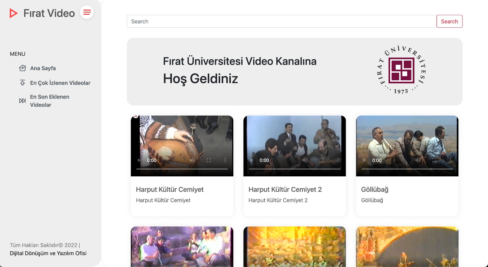488x267 pixels.
Task: Click the Göllübağ description text below title
Action: [x=372, y=200]
